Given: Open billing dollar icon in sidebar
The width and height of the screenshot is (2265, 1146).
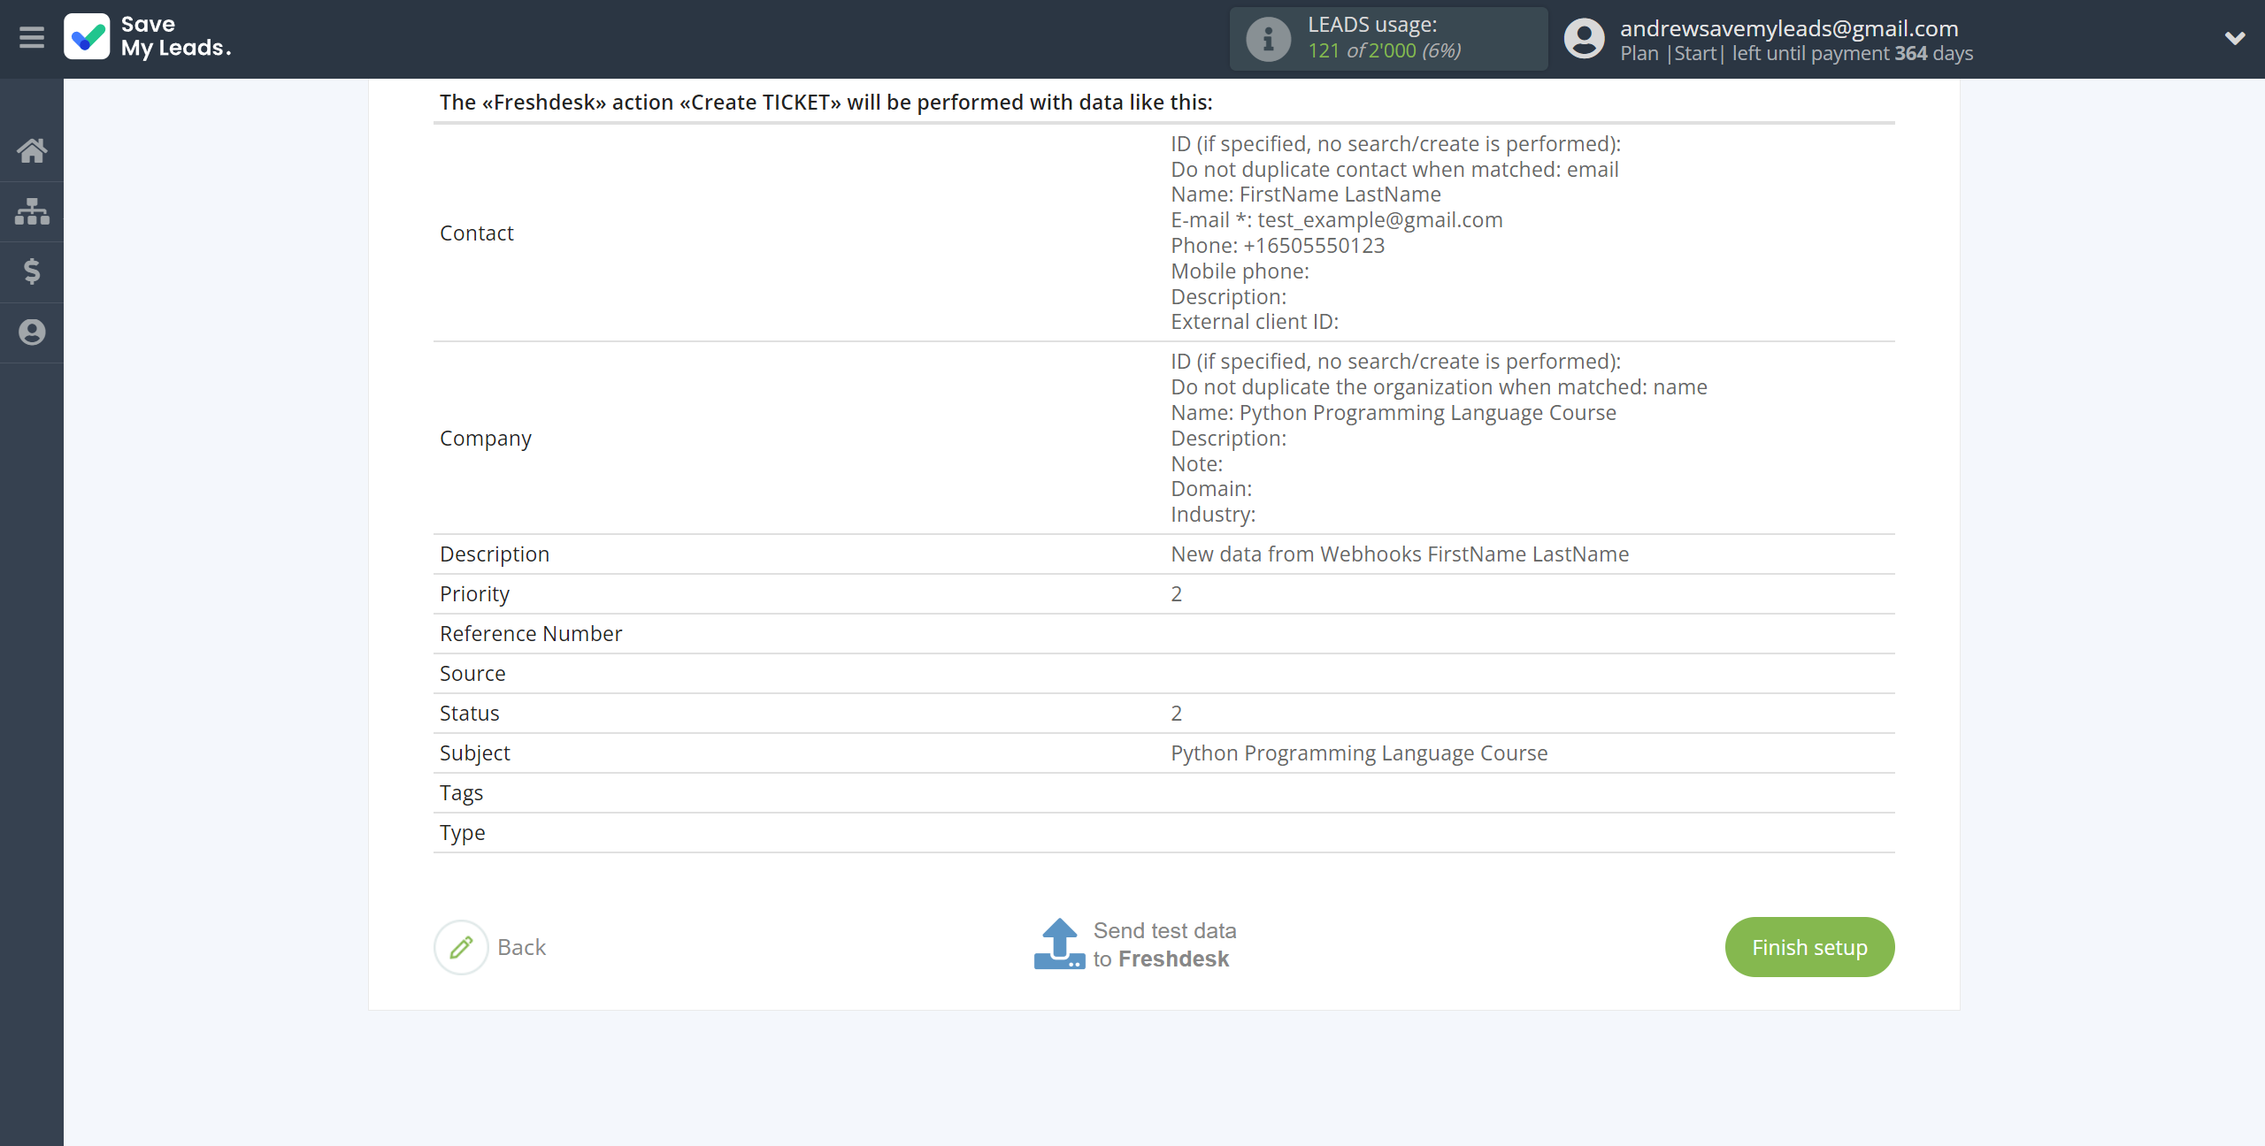Looking at the screenshot, I should pos(32,271).
